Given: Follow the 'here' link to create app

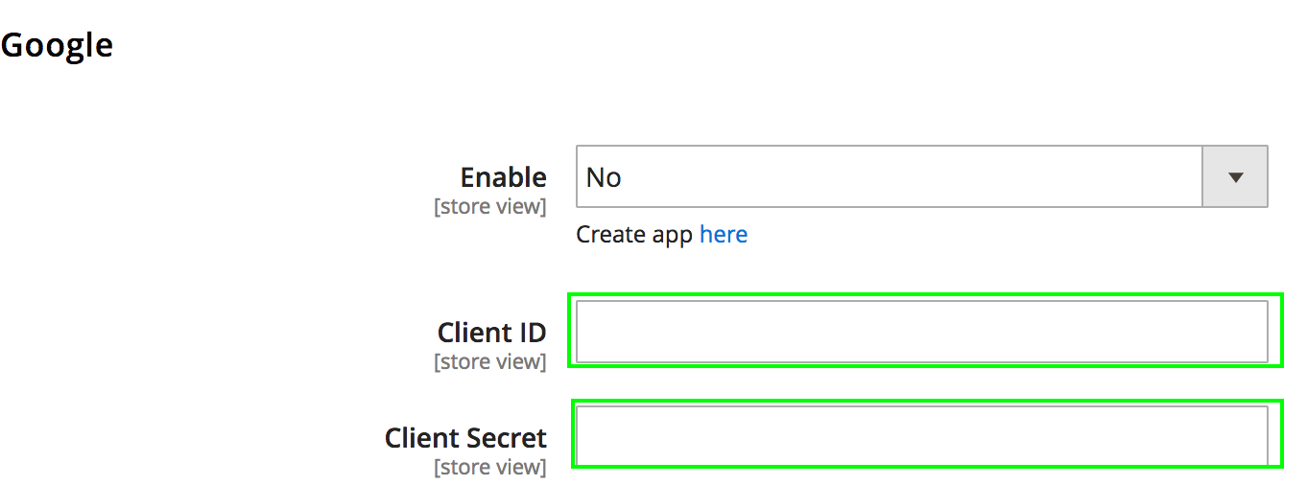Looking at the screenshot, I should (724, 235).
